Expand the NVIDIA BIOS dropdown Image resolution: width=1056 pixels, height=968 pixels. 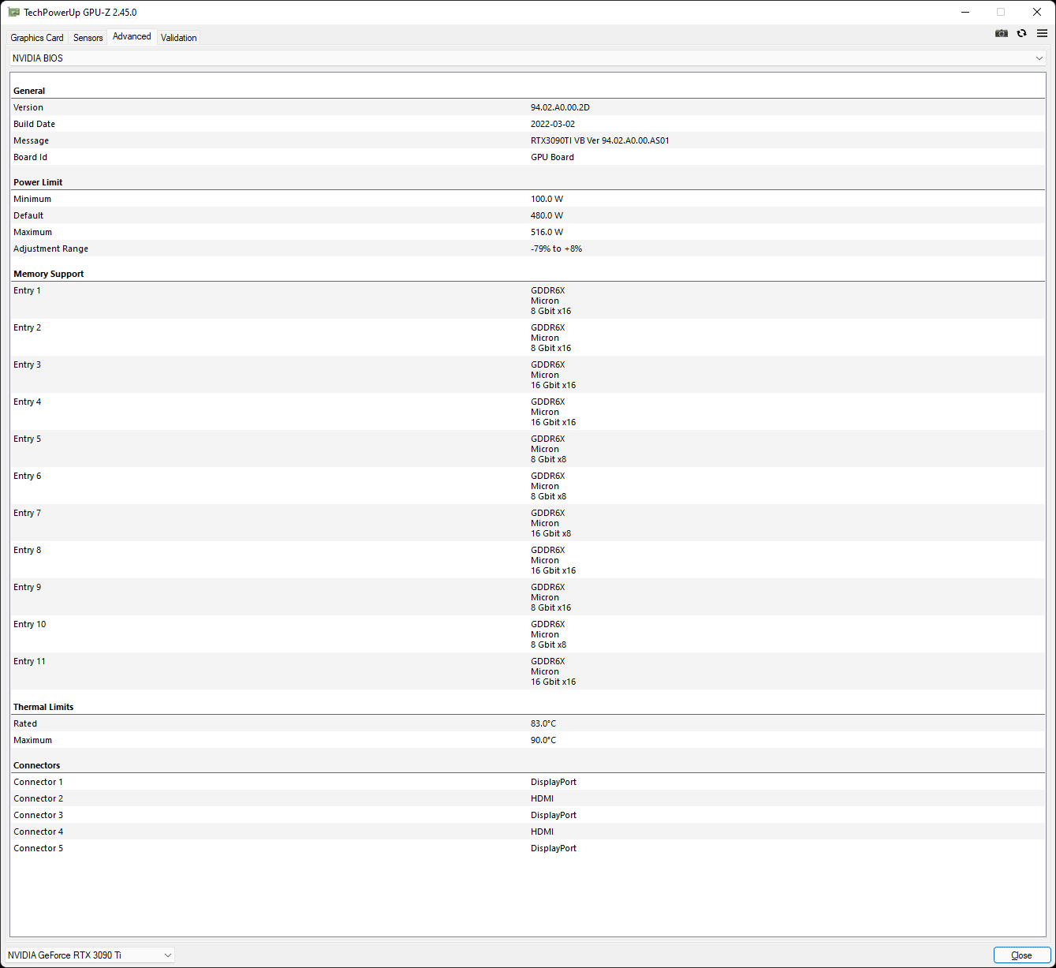click(x=528, y=58)
